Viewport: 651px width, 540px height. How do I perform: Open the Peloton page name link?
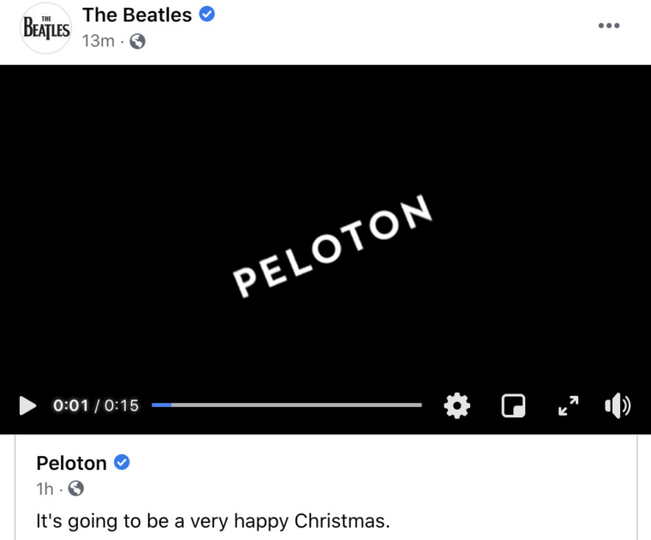(71, 463)
